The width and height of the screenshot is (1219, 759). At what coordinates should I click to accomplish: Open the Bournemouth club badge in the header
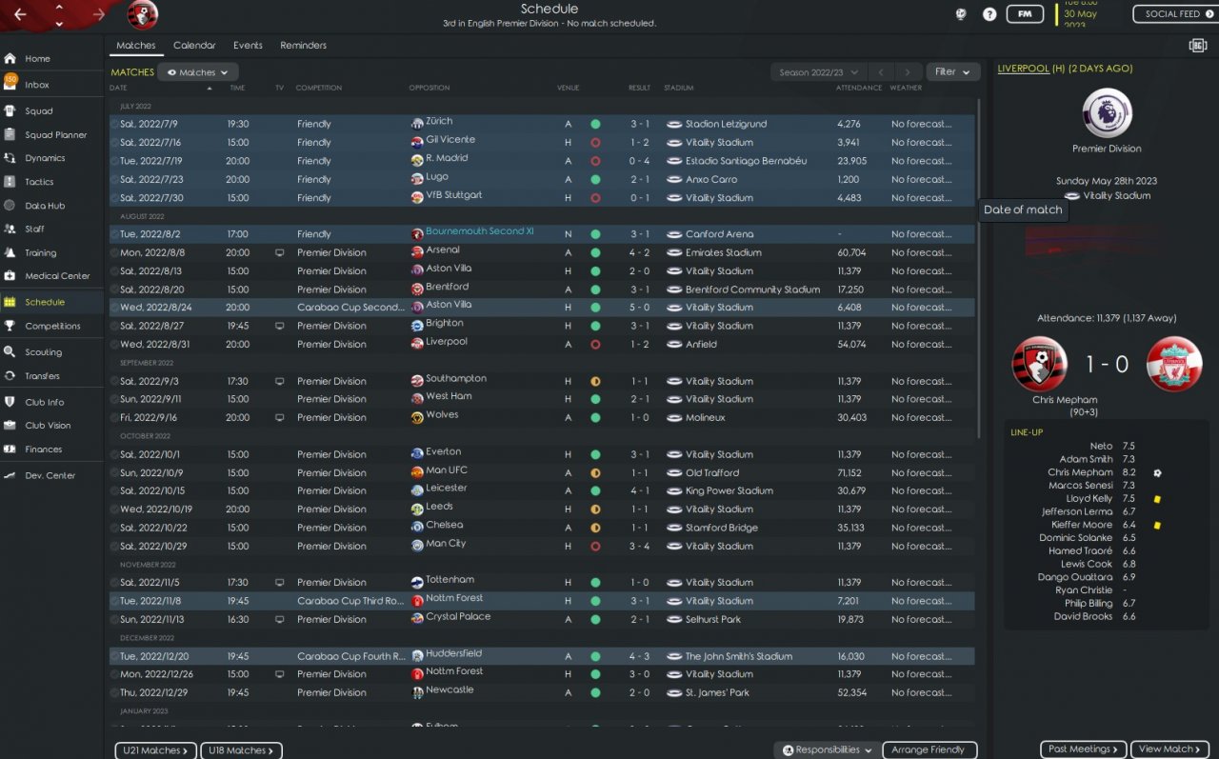143,14
